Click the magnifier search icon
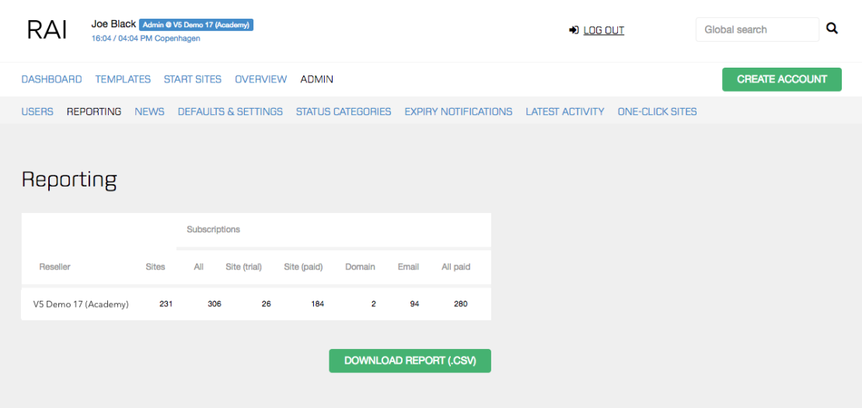 pyautogui.click(x=832, y=29)
